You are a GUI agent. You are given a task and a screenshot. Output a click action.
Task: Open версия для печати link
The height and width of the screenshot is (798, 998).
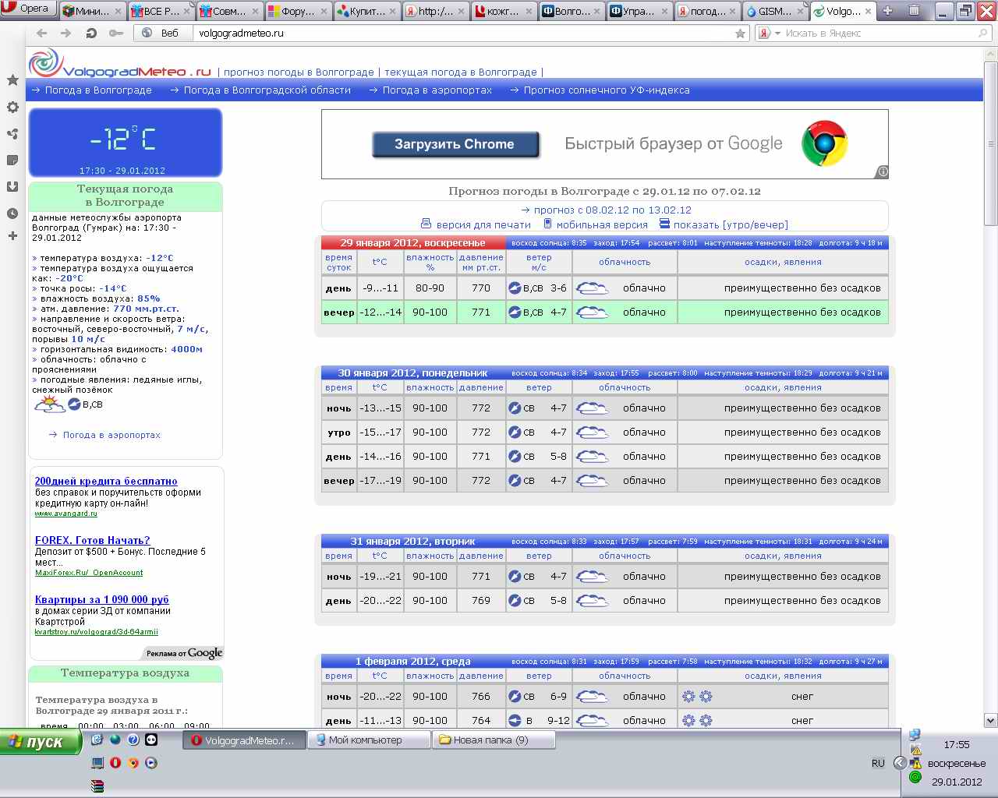click(x=483, y=224)
